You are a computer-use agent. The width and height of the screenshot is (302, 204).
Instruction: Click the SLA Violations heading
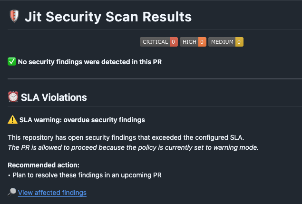pyautogui.click(x=54, y=97)
